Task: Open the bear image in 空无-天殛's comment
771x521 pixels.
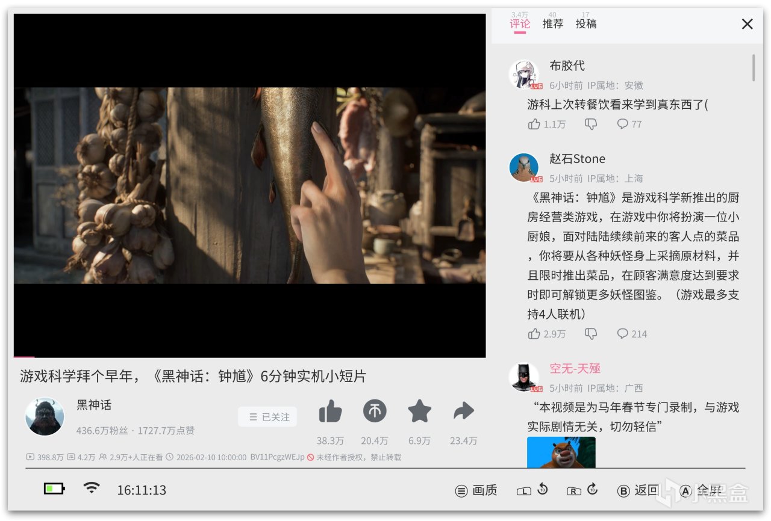Action: click(561, 452)
